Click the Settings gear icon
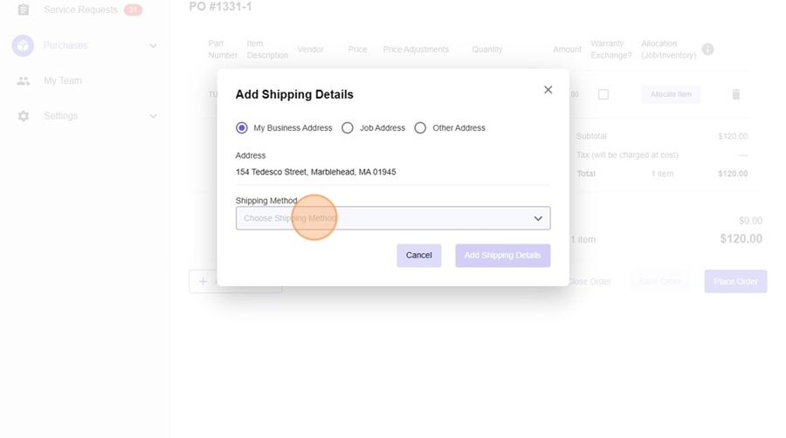The image size is (786, 438). (x=24, y=116)
